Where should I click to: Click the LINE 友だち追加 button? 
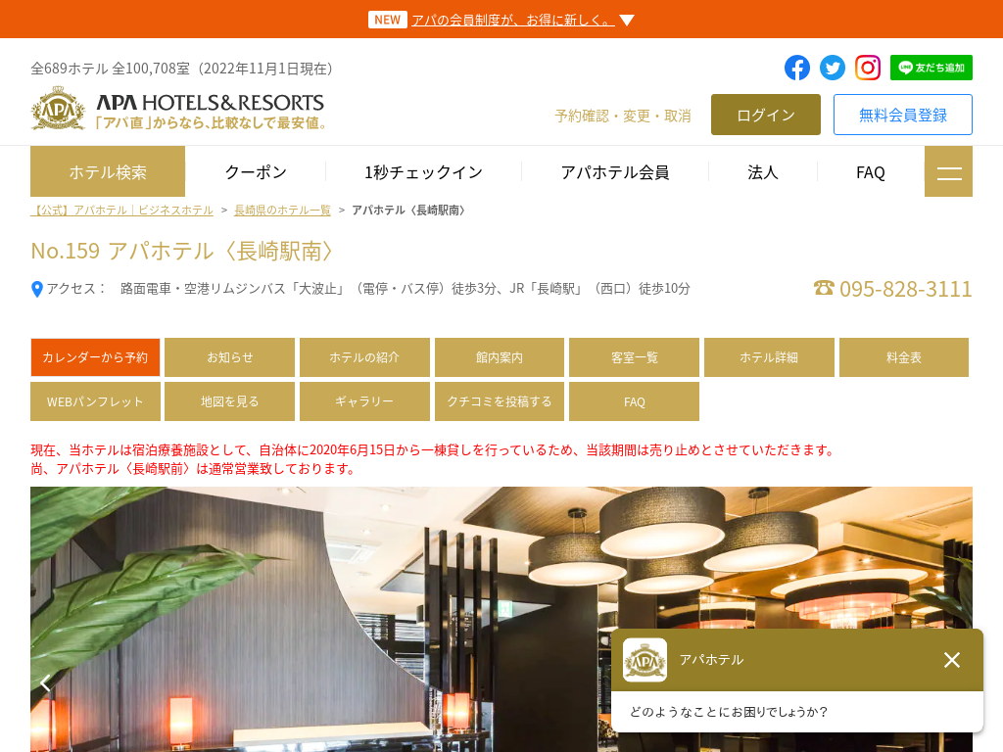tap(931, 68)
